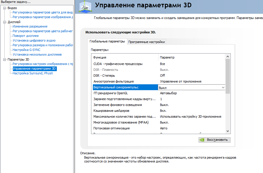Image resolution: width=263 pixels, height=173 pixels.
Task: Click the Восстановить button
Action: pyautogui.click(x=214, y=140)
